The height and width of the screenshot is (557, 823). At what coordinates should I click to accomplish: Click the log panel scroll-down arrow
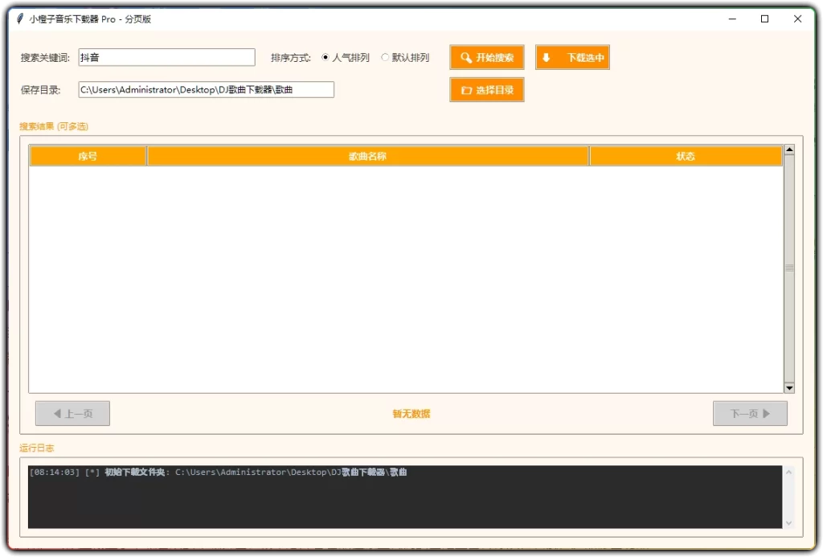tap(788, 523)
